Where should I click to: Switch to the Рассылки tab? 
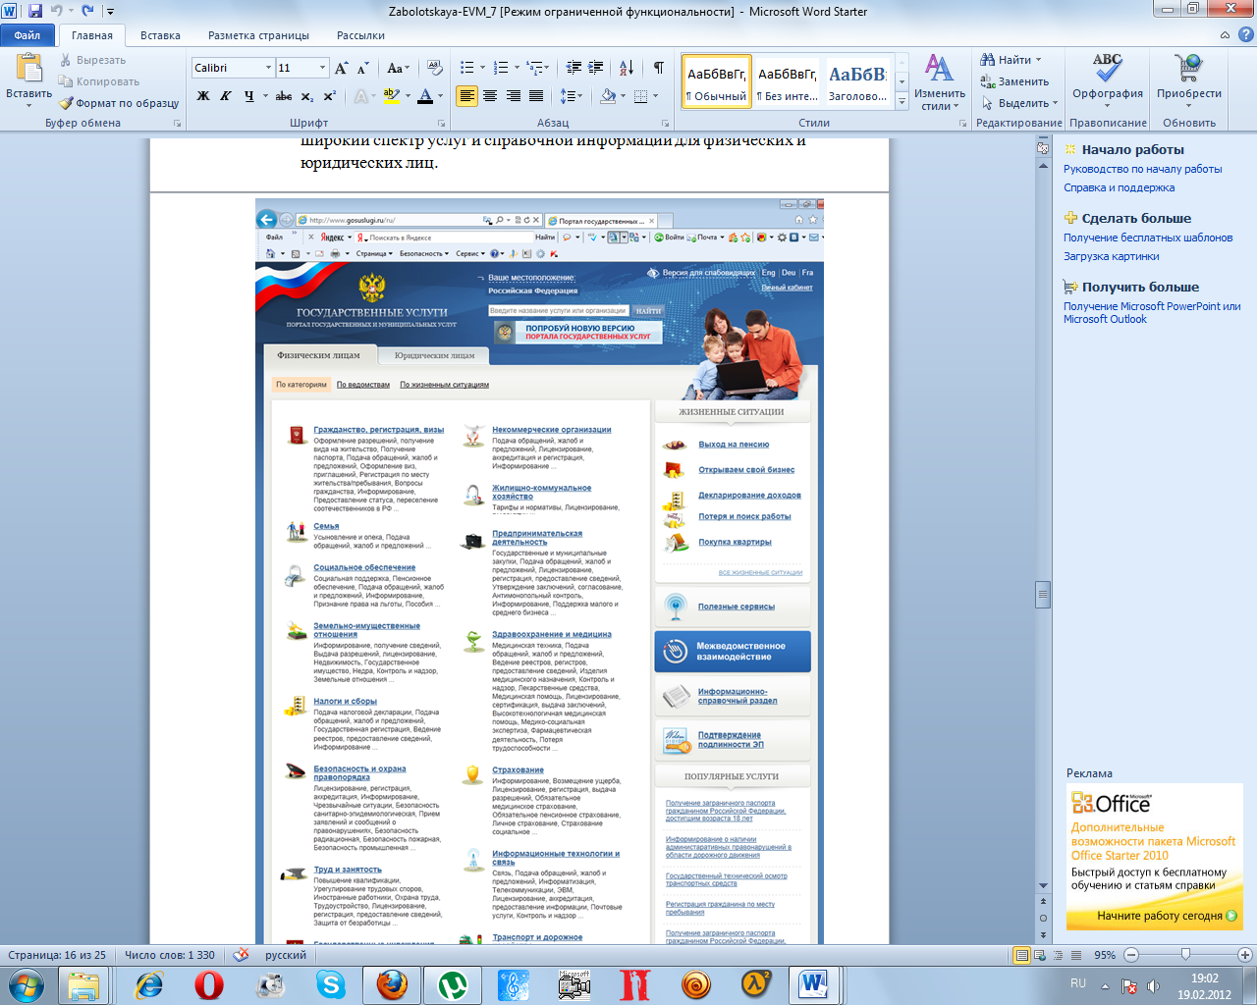pyautogui.click(x=360, y=35)
